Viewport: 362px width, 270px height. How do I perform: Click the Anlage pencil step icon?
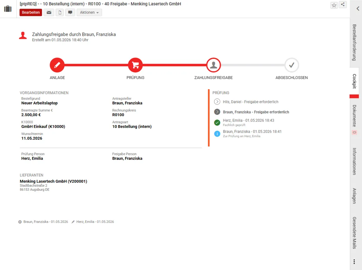tap(57, 65)
